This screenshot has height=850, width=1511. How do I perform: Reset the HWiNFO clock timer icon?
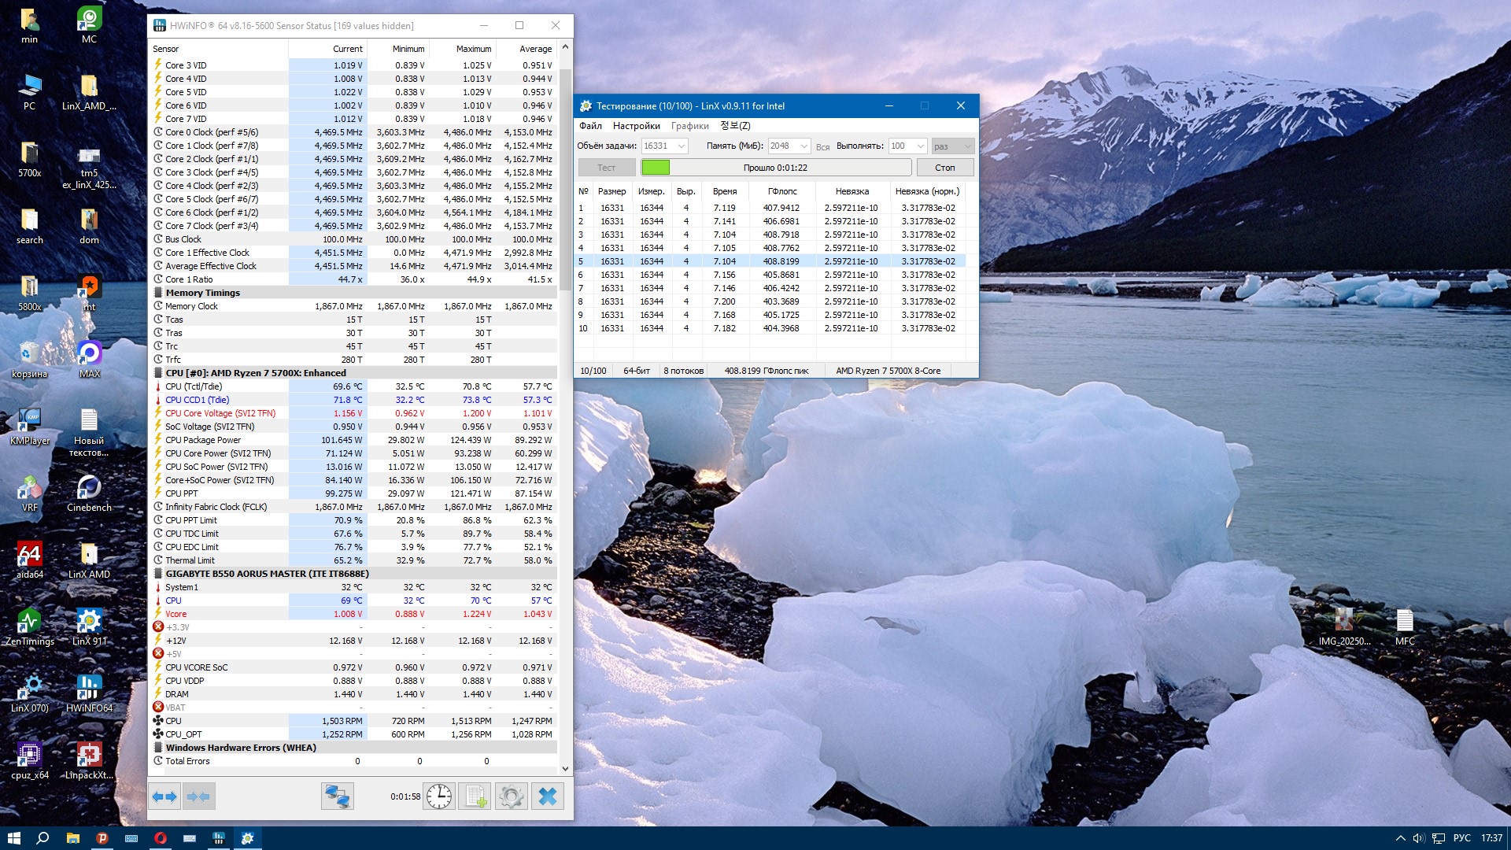439,797
